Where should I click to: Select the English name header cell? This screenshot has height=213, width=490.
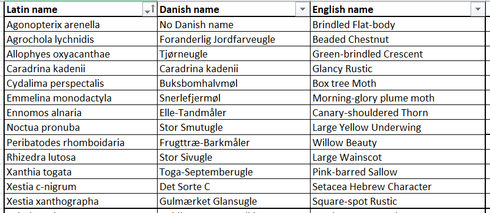tap(398, 9)
